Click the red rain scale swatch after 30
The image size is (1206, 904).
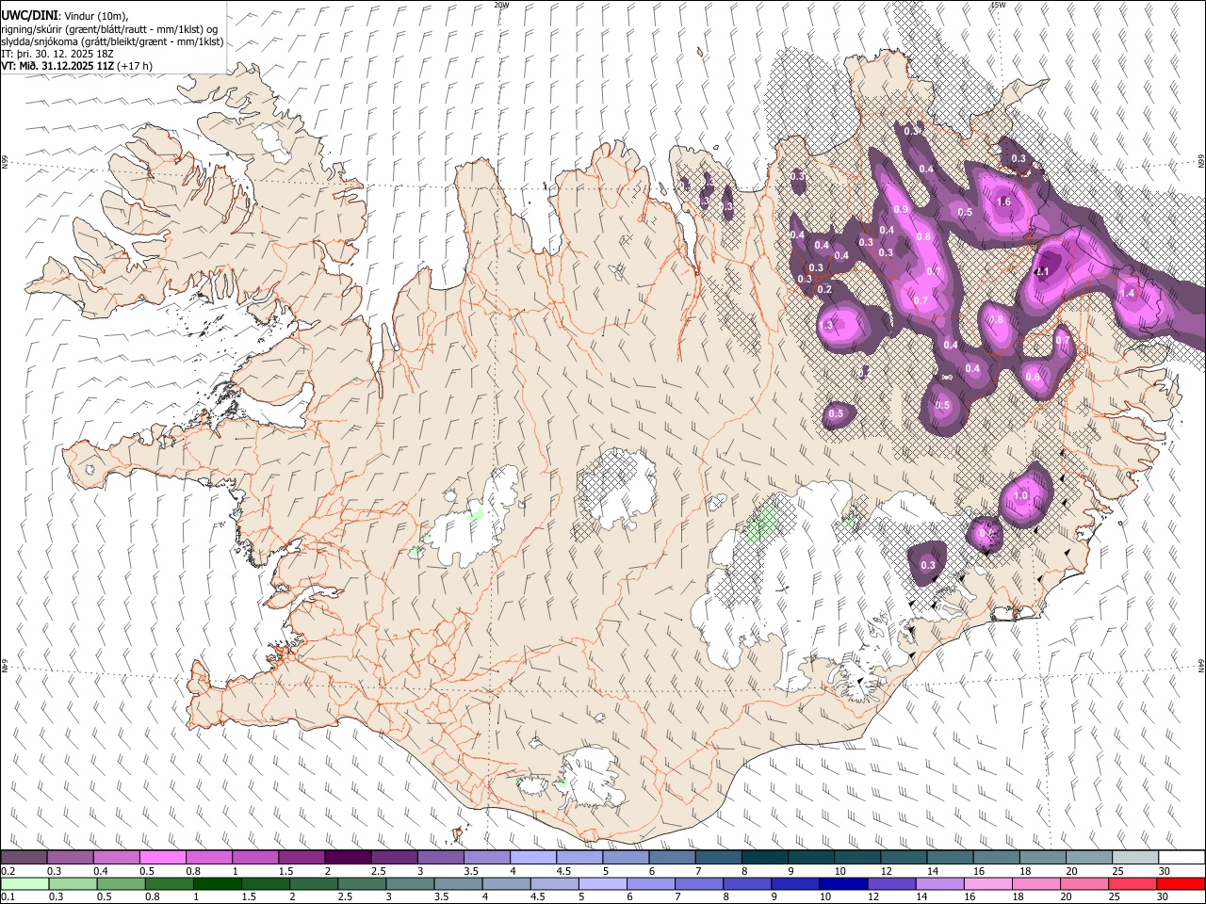click(1182, 883)
